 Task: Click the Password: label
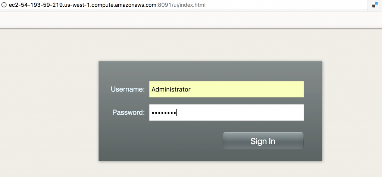pyautogui.click(x=128, y=112)
